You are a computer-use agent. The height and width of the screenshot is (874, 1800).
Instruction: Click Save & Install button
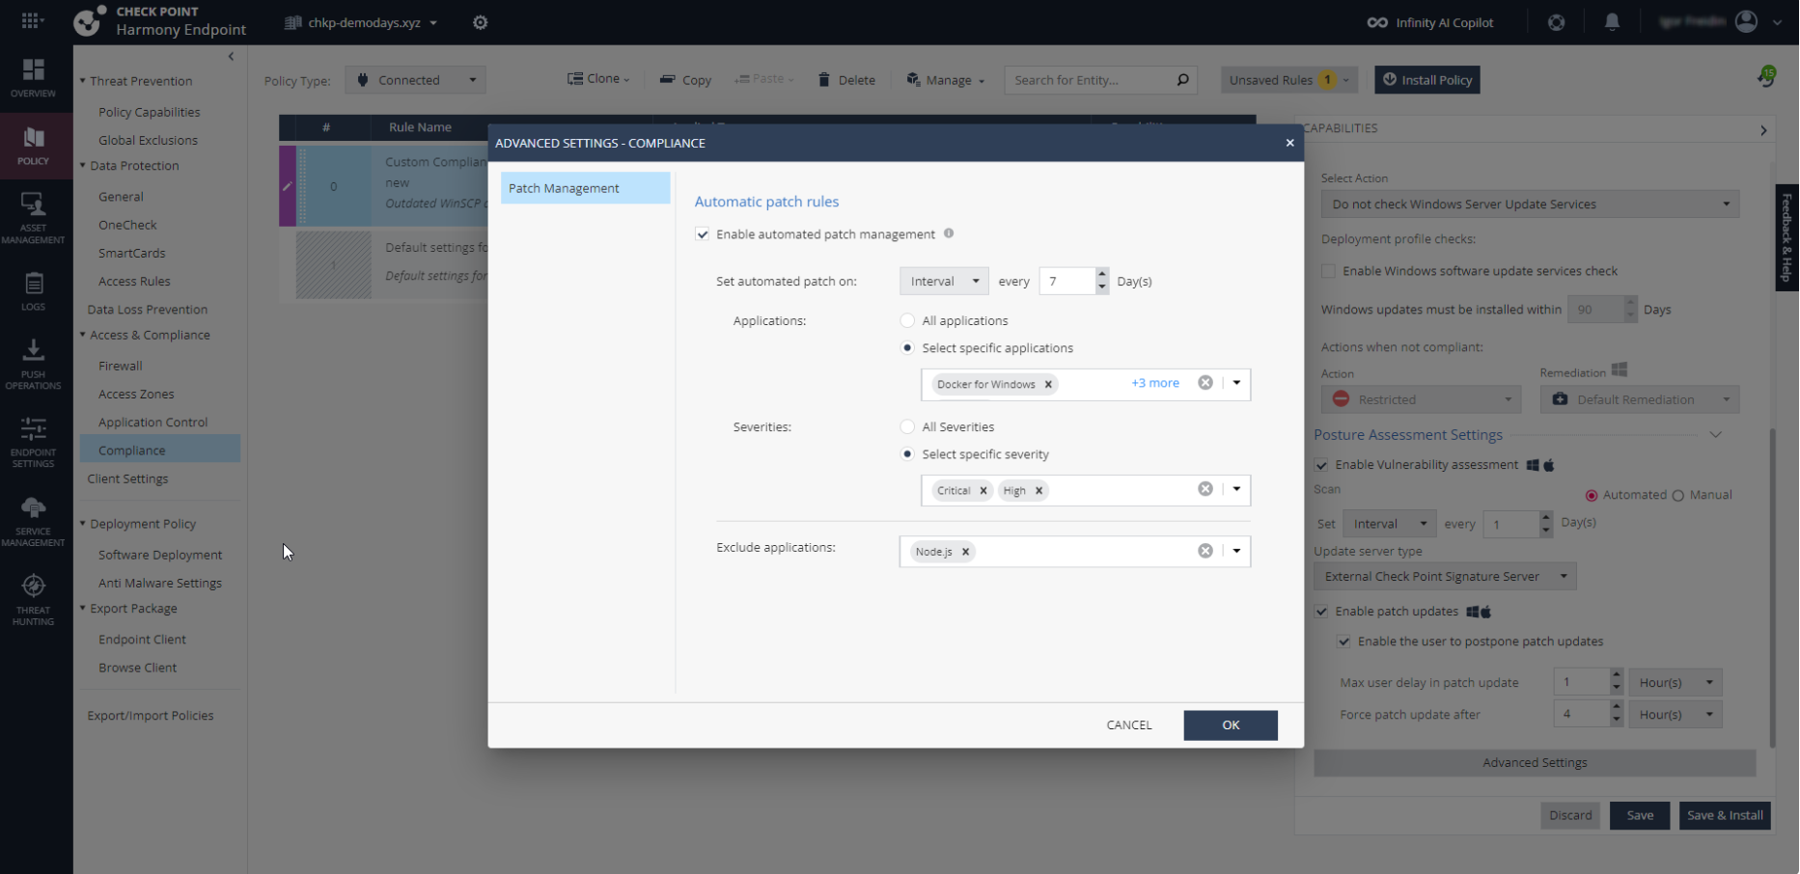[x=1725, y=815]
